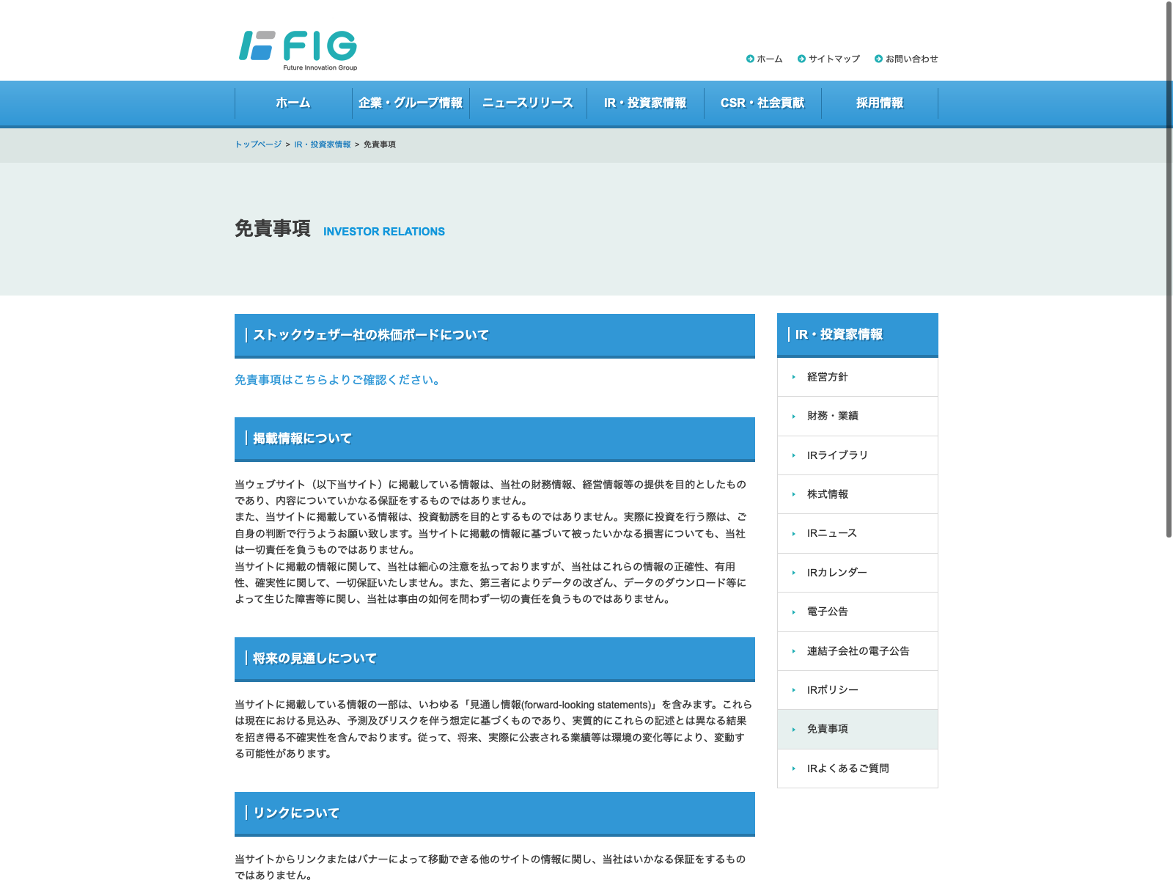This screenshot has height=880, width=1173.
Task: Open IRライブラリ from the sidebar menu
Action: tap(837, 455)
